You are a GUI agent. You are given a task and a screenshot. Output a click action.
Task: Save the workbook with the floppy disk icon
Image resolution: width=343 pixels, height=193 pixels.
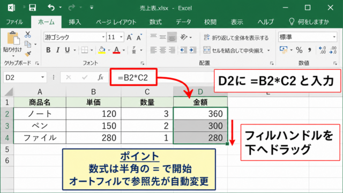coord(32,8)
